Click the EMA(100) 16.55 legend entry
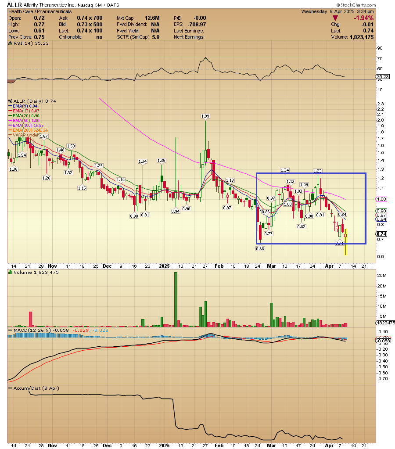The width and height of the screenshot is (395, 449). coord(26,126)
